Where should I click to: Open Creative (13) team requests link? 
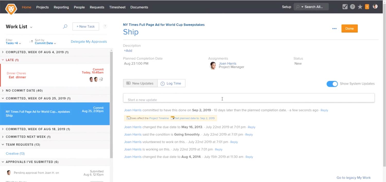pyautogui.click(x=15, y=153)
